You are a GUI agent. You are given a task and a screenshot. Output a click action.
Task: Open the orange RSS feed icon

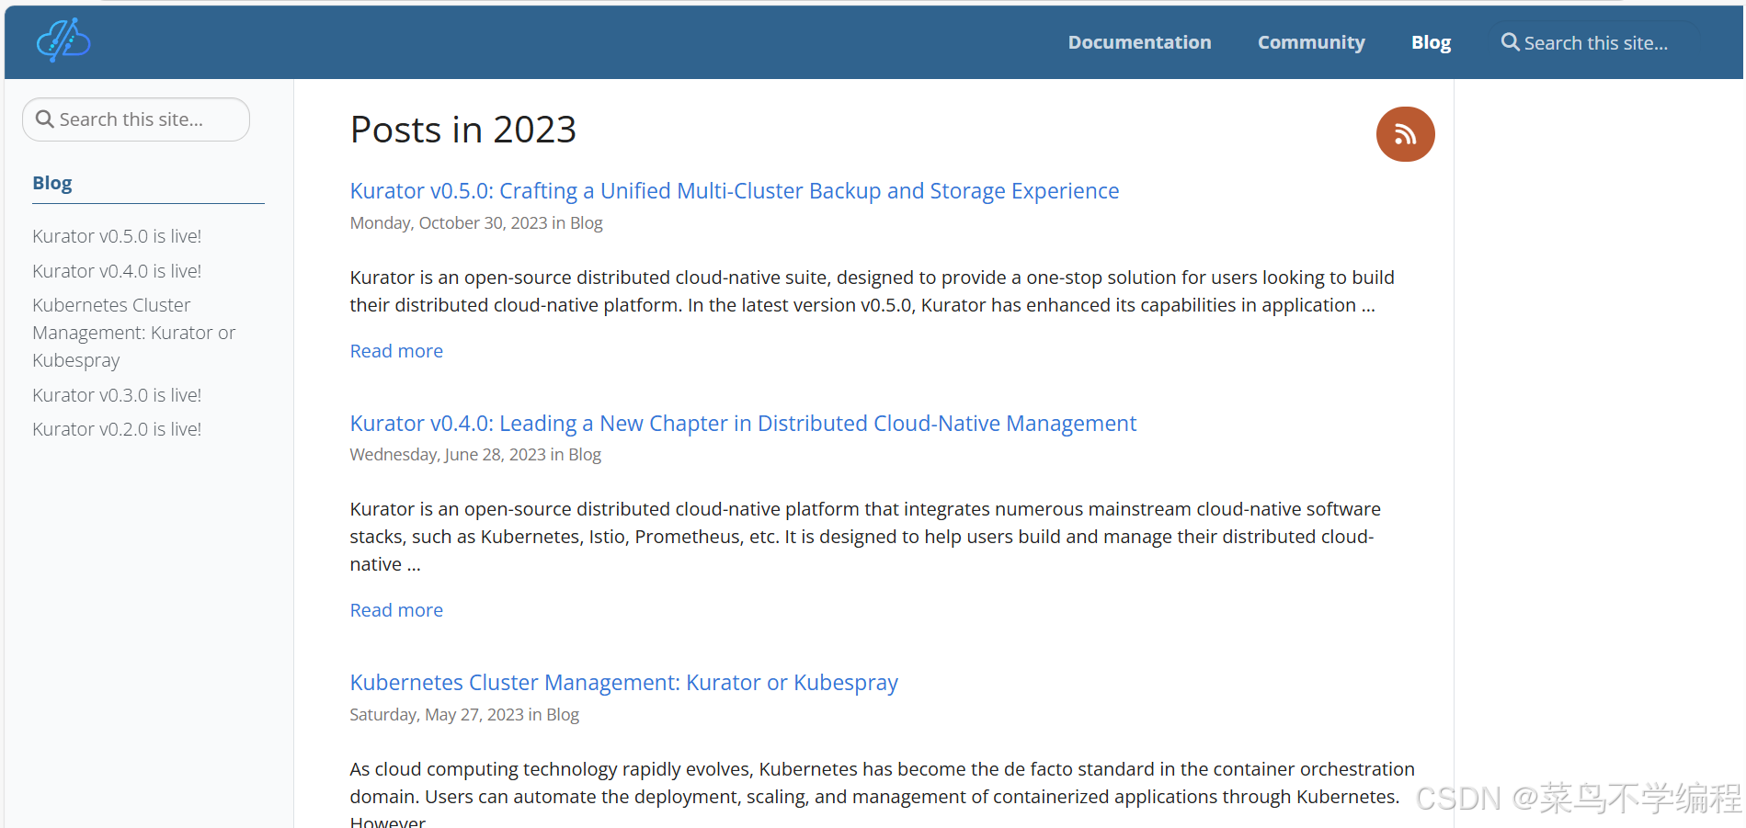1405,134
